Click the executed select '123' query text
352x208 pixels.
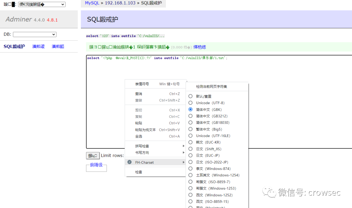click(125, 36)
